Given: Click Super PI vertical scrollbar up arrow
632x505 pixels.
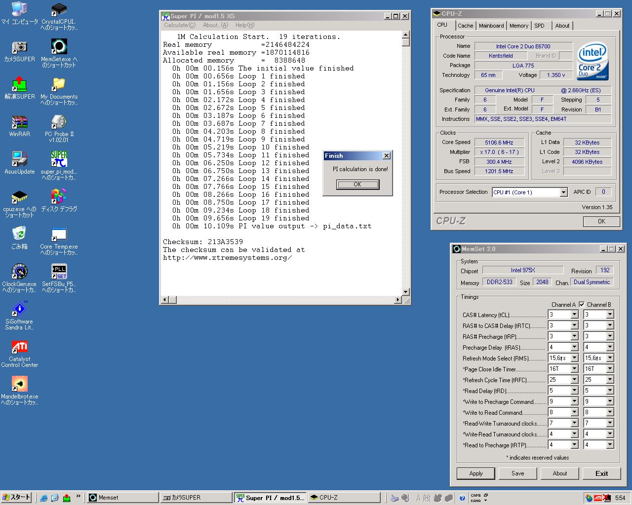Looking at the screenshot, I should [x=405, y=35].
